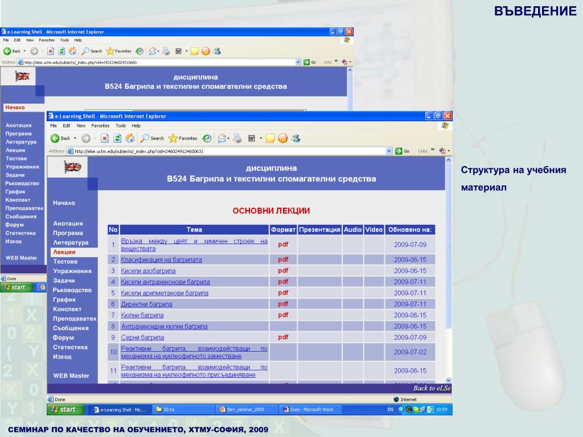583x437 pixels.
Task: Expand Links chevron in front IE window
Action: [x=433, y=150]
